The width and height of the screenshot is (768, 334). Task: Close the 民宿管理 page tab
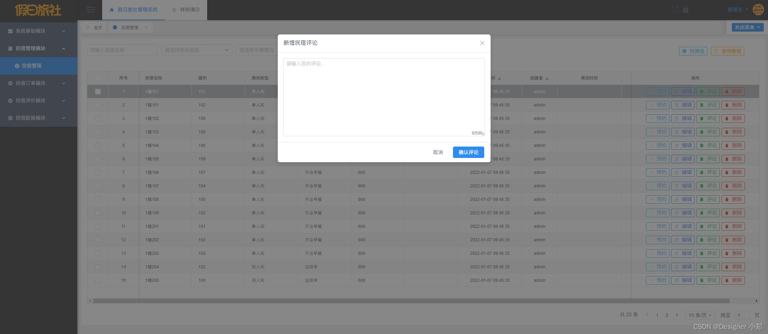(146, 27)
